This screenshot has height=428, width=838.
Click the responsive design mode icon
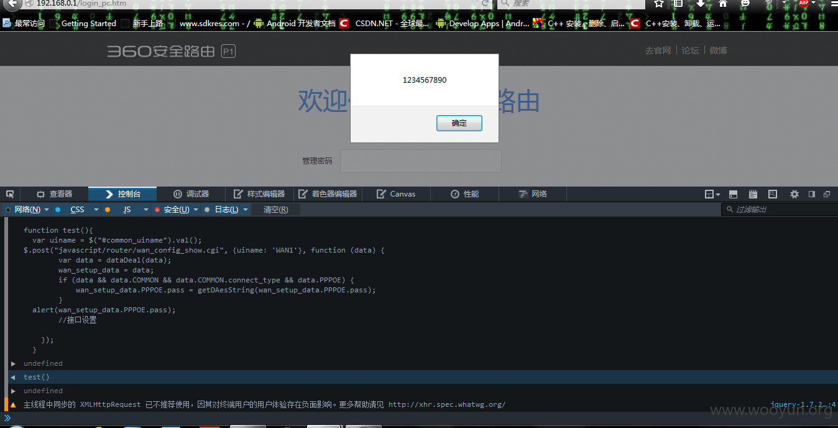pos(773,194)
